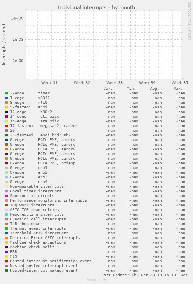Select the 21-fasteoi ehci_hcd:usb2 legend entry
Screen dimensions: 193x284
(40, 135)
